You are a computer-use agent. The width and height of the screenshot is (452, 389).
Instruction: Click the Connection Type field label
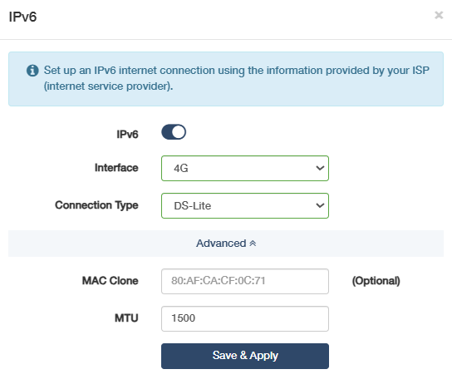pyautogui.click(x=96, y=205)
